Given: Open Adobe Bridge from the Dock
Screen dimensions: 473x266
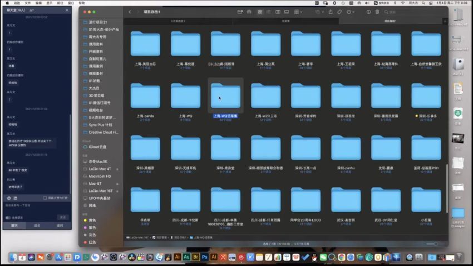Looking at the screenshot, I should (195, 257).
